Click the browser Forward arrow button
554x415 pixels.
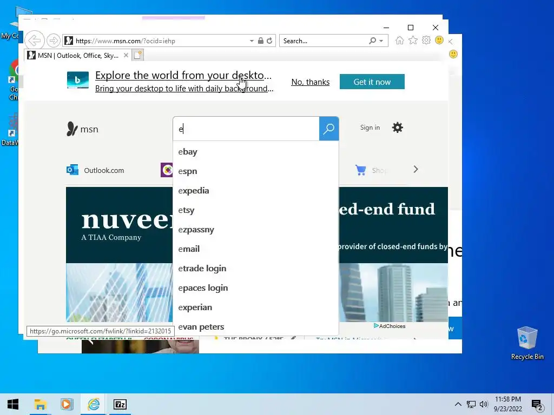click(54, 41)
